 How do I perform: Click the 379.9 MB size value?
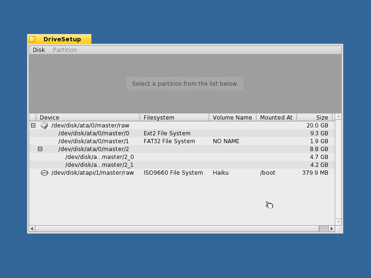click(315, 173)
